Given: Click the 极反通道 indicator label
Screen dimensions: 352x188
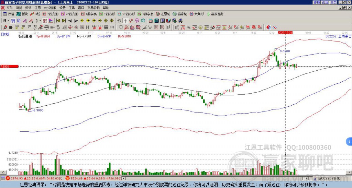Looking at the screenshot, I should pyautogui.click(x=25, y=36).
